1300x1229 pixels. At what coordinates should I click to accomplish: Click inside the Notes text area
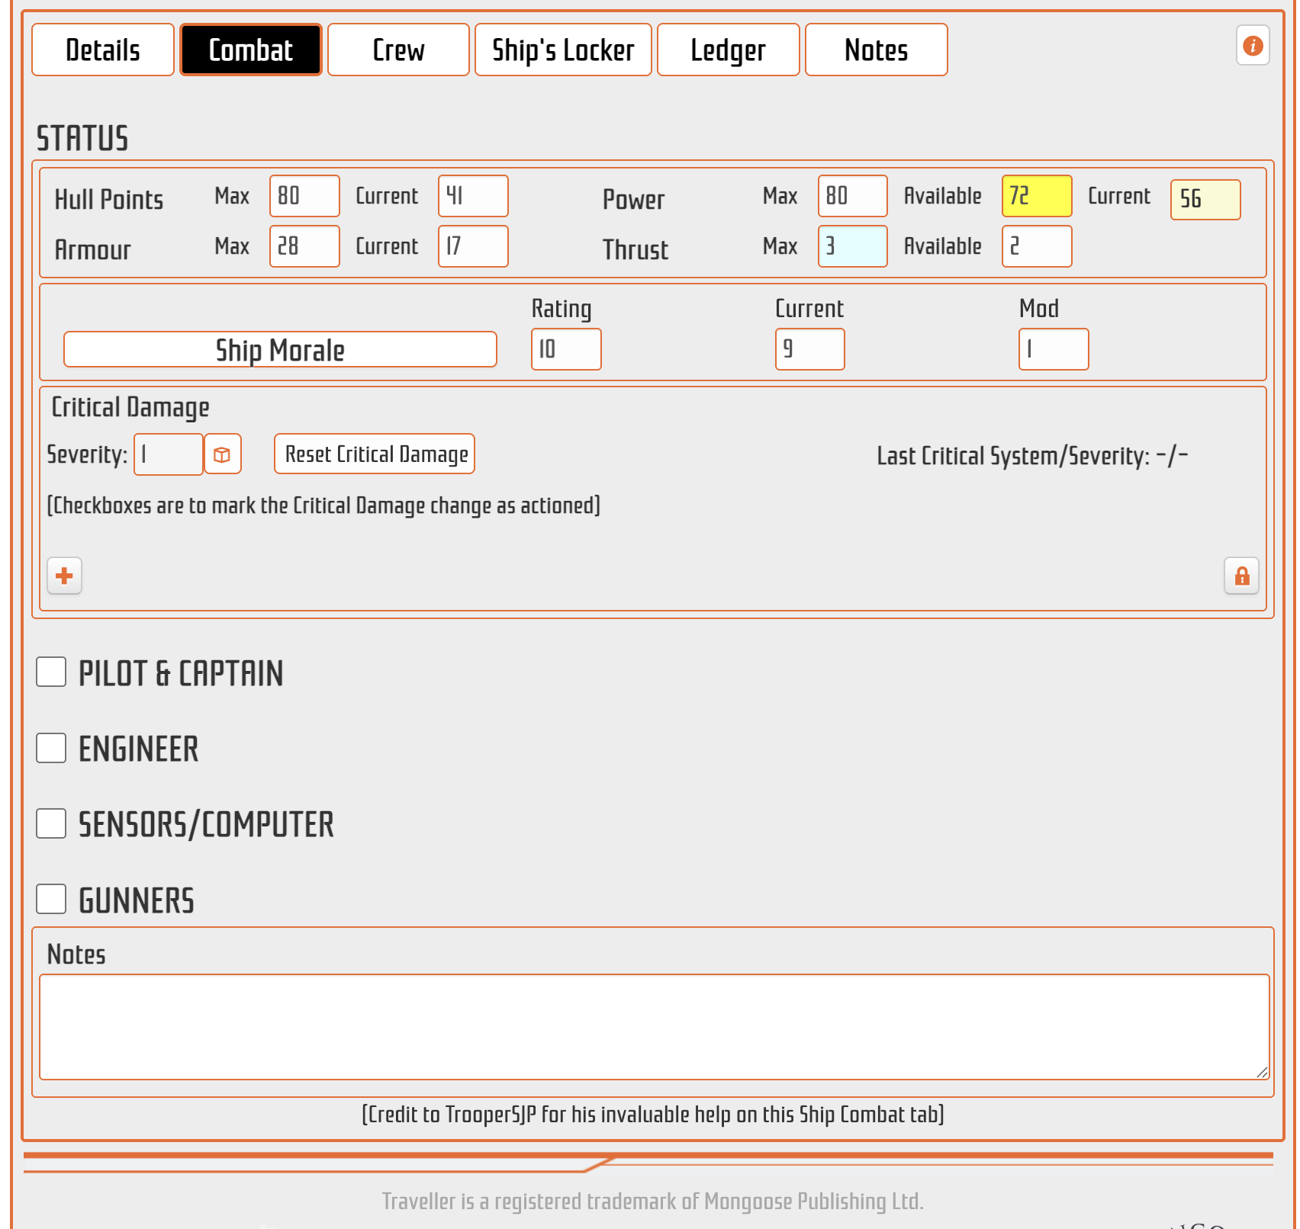(x=653, y=1026)
